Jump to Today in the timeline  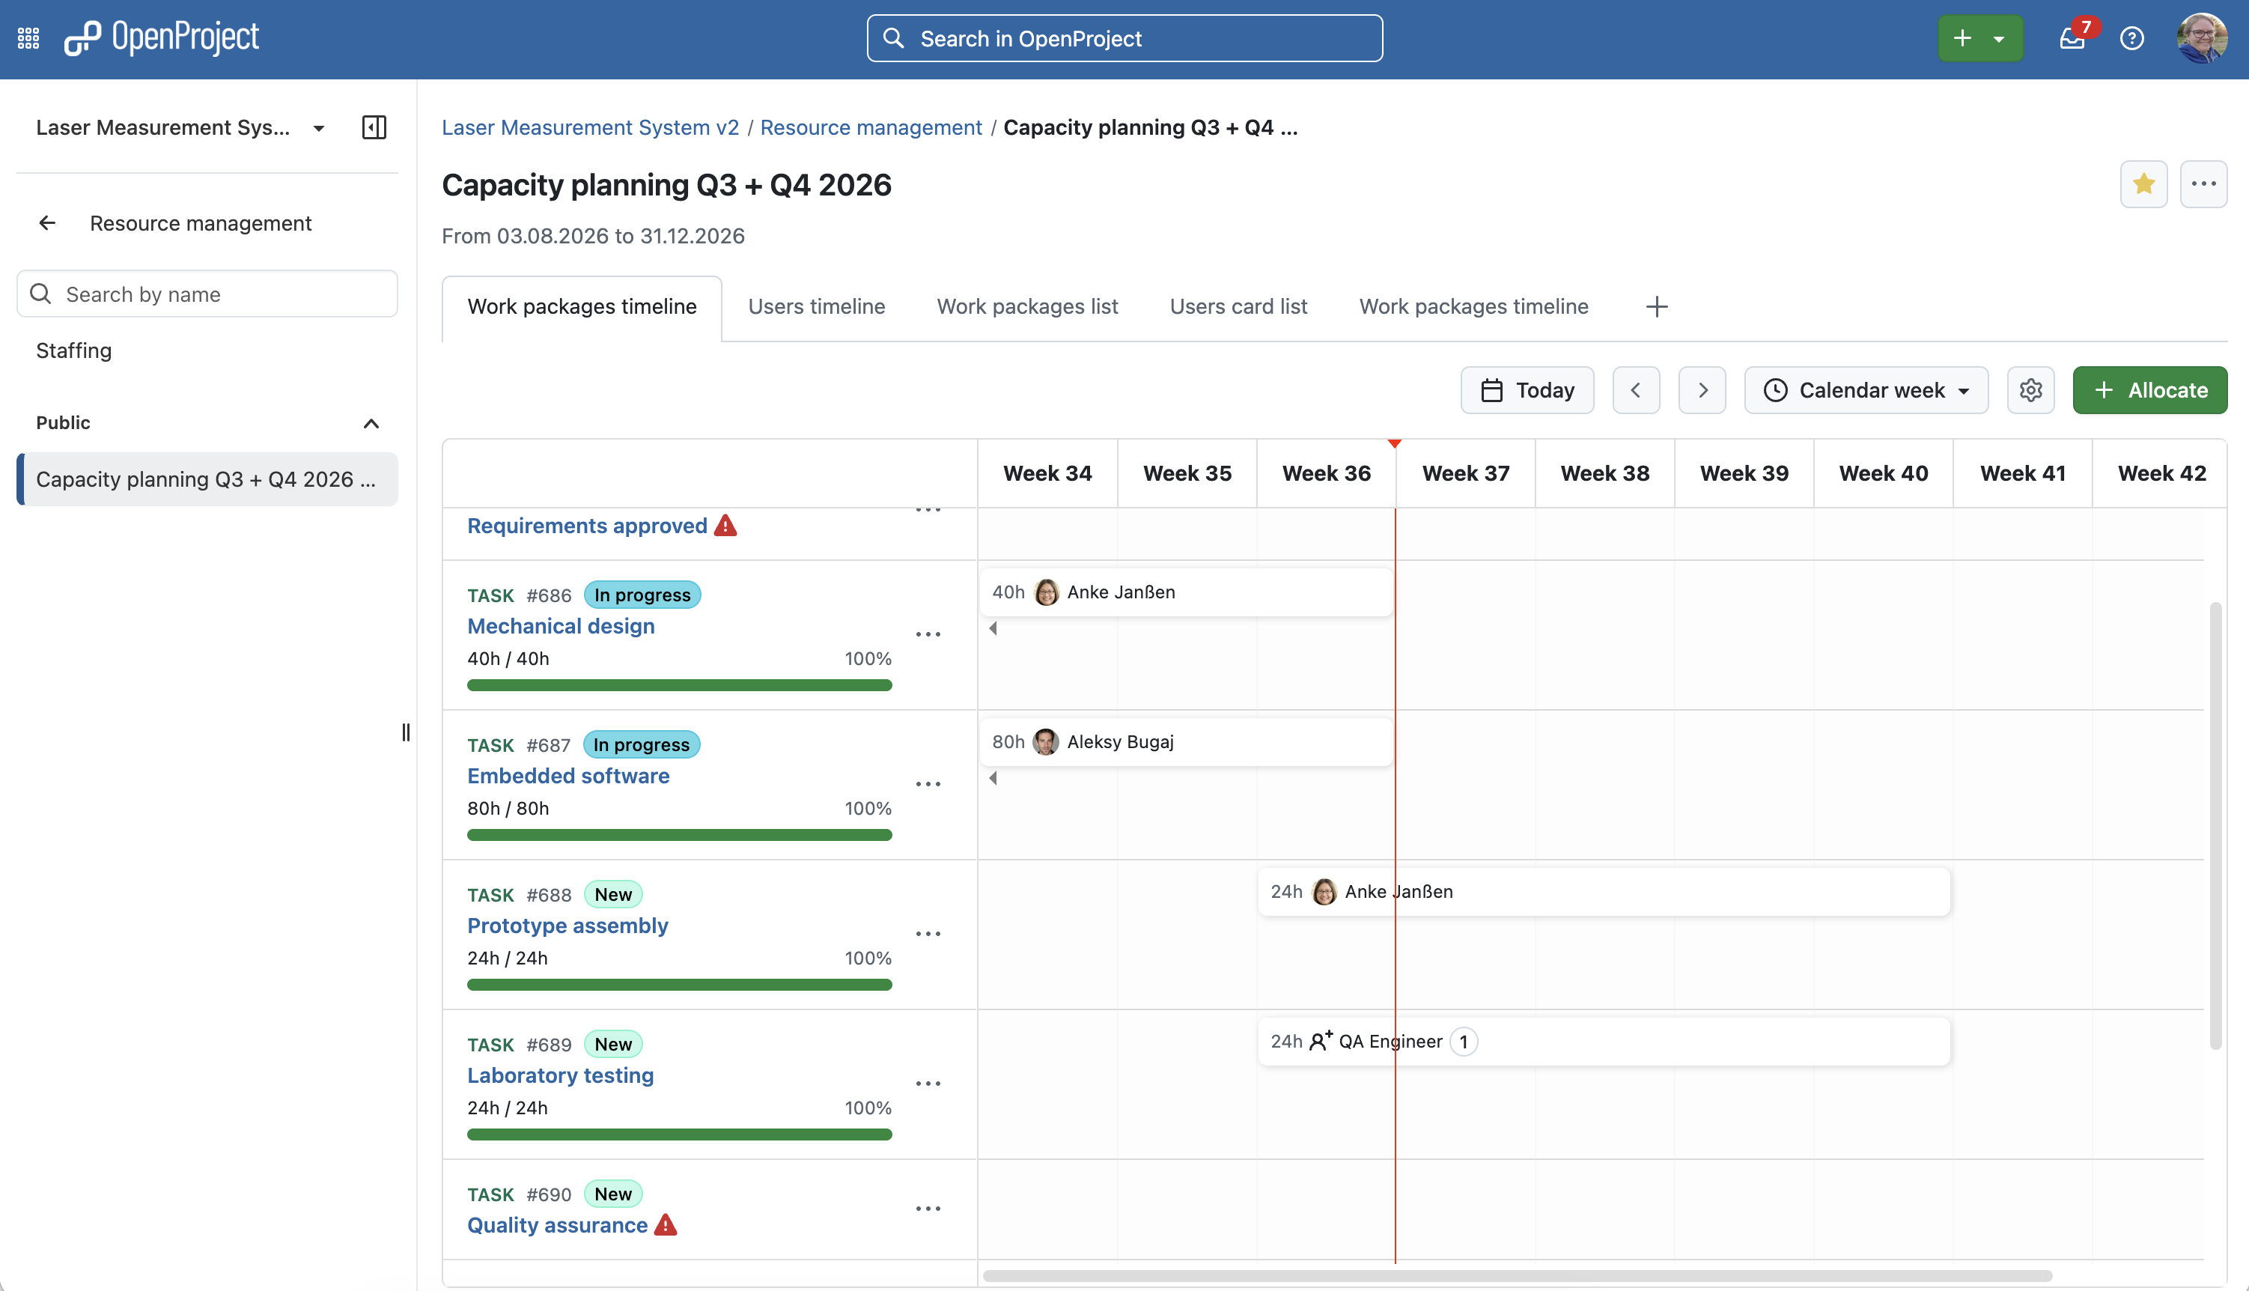(x=1527, y=390)
